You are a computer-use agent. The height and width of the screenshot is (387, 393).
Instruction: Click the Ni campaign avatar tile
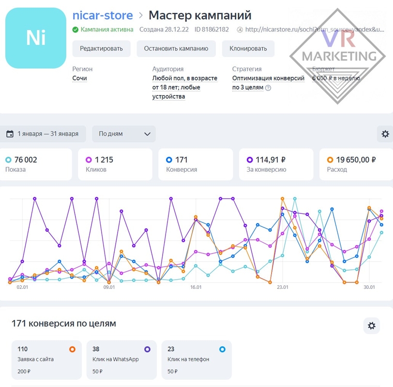[36, 38]
